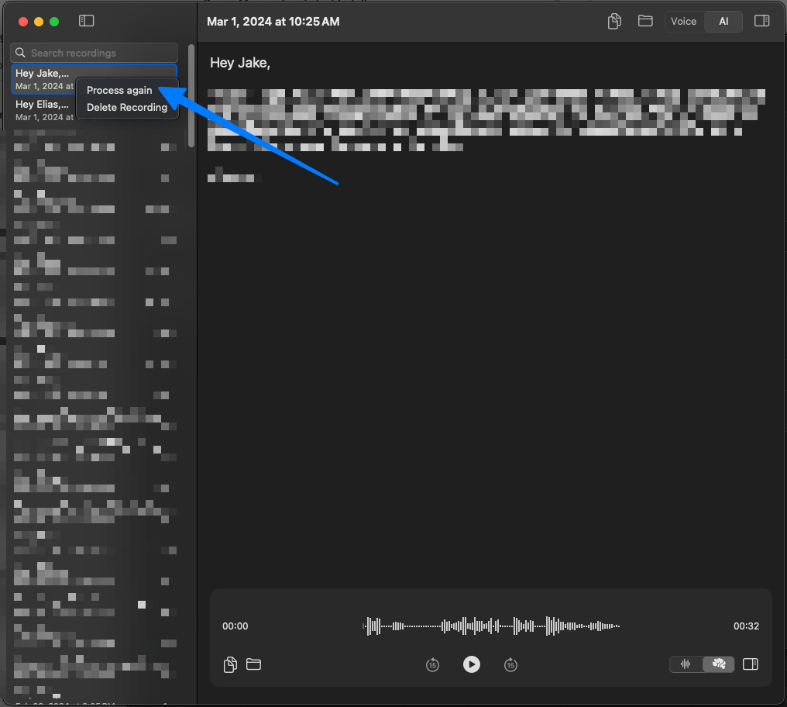The width and height of the screenshot is (787, 707).
Task: Switch to AI mode in top toolbar
Action: point(723,22)
